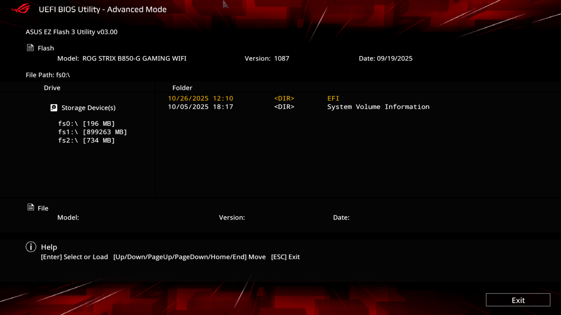561x315 pixels.
Task: Click the File section document icon
Action: tap(31, 207)
